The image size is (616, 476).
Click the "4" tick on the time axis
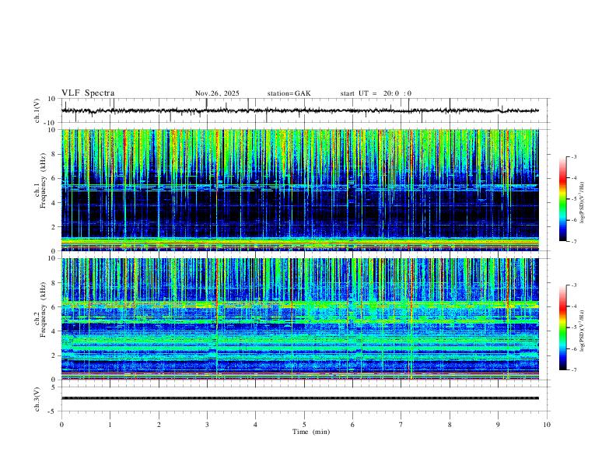(x=256, y=425)
